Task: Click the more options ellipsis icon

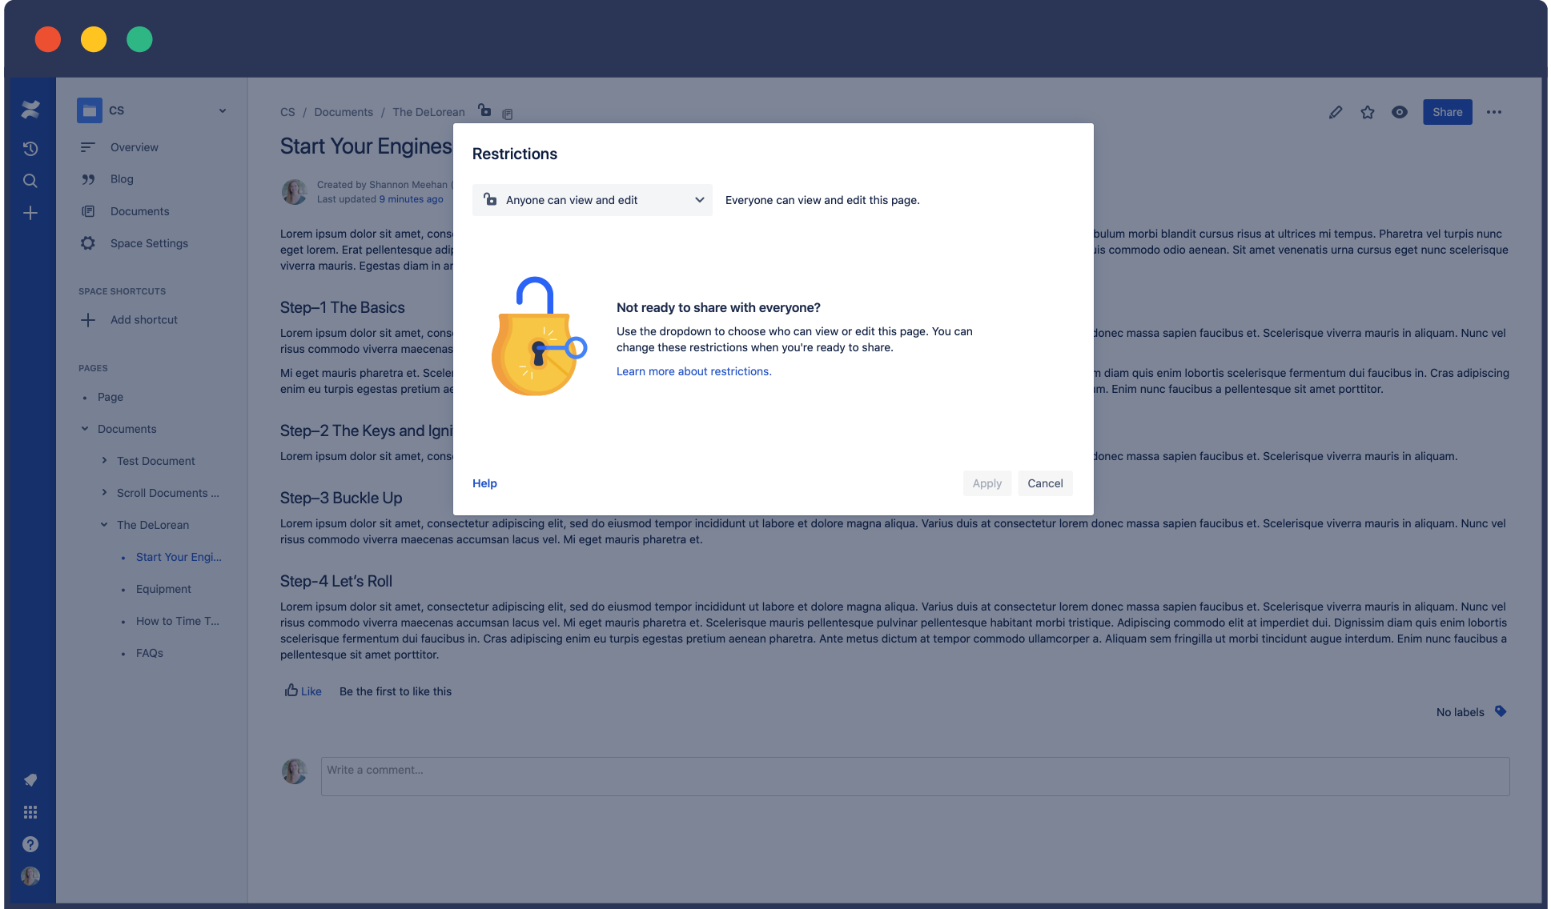Action: [x=1495, y=111]
